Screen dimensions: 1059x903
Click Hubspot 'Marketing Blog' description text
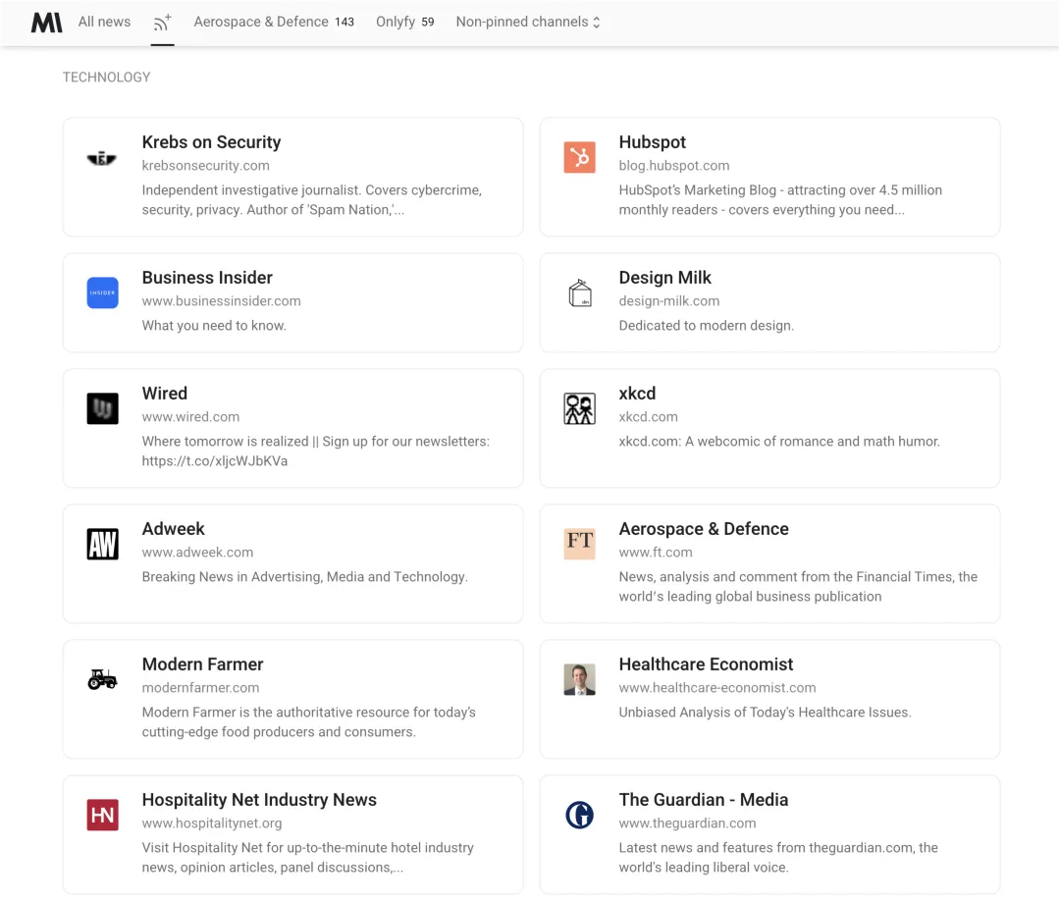click(780, 200)
